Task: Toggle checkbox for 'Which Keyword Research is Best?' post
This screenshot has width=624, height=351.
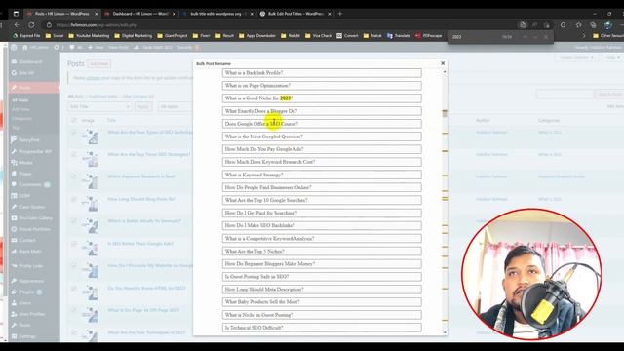Action: tap(73, 176)
